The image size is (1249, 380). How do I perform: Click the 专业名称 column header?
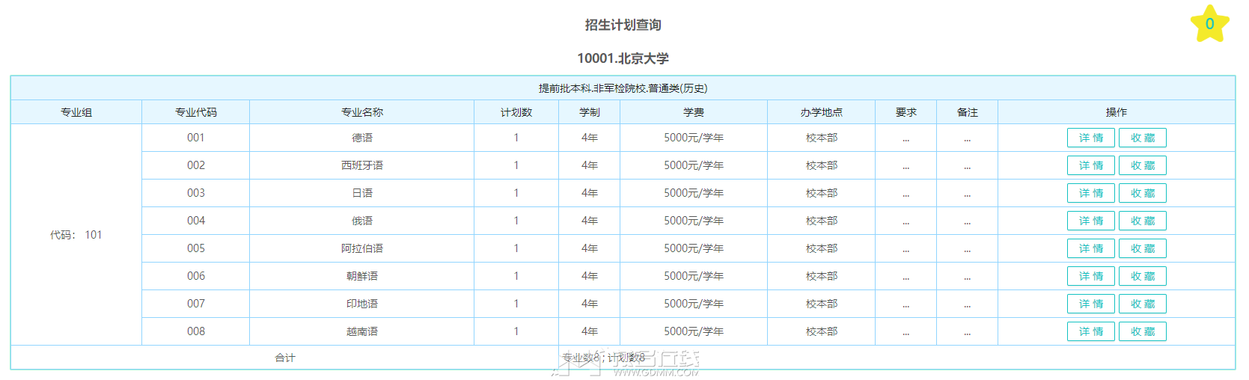361,112
